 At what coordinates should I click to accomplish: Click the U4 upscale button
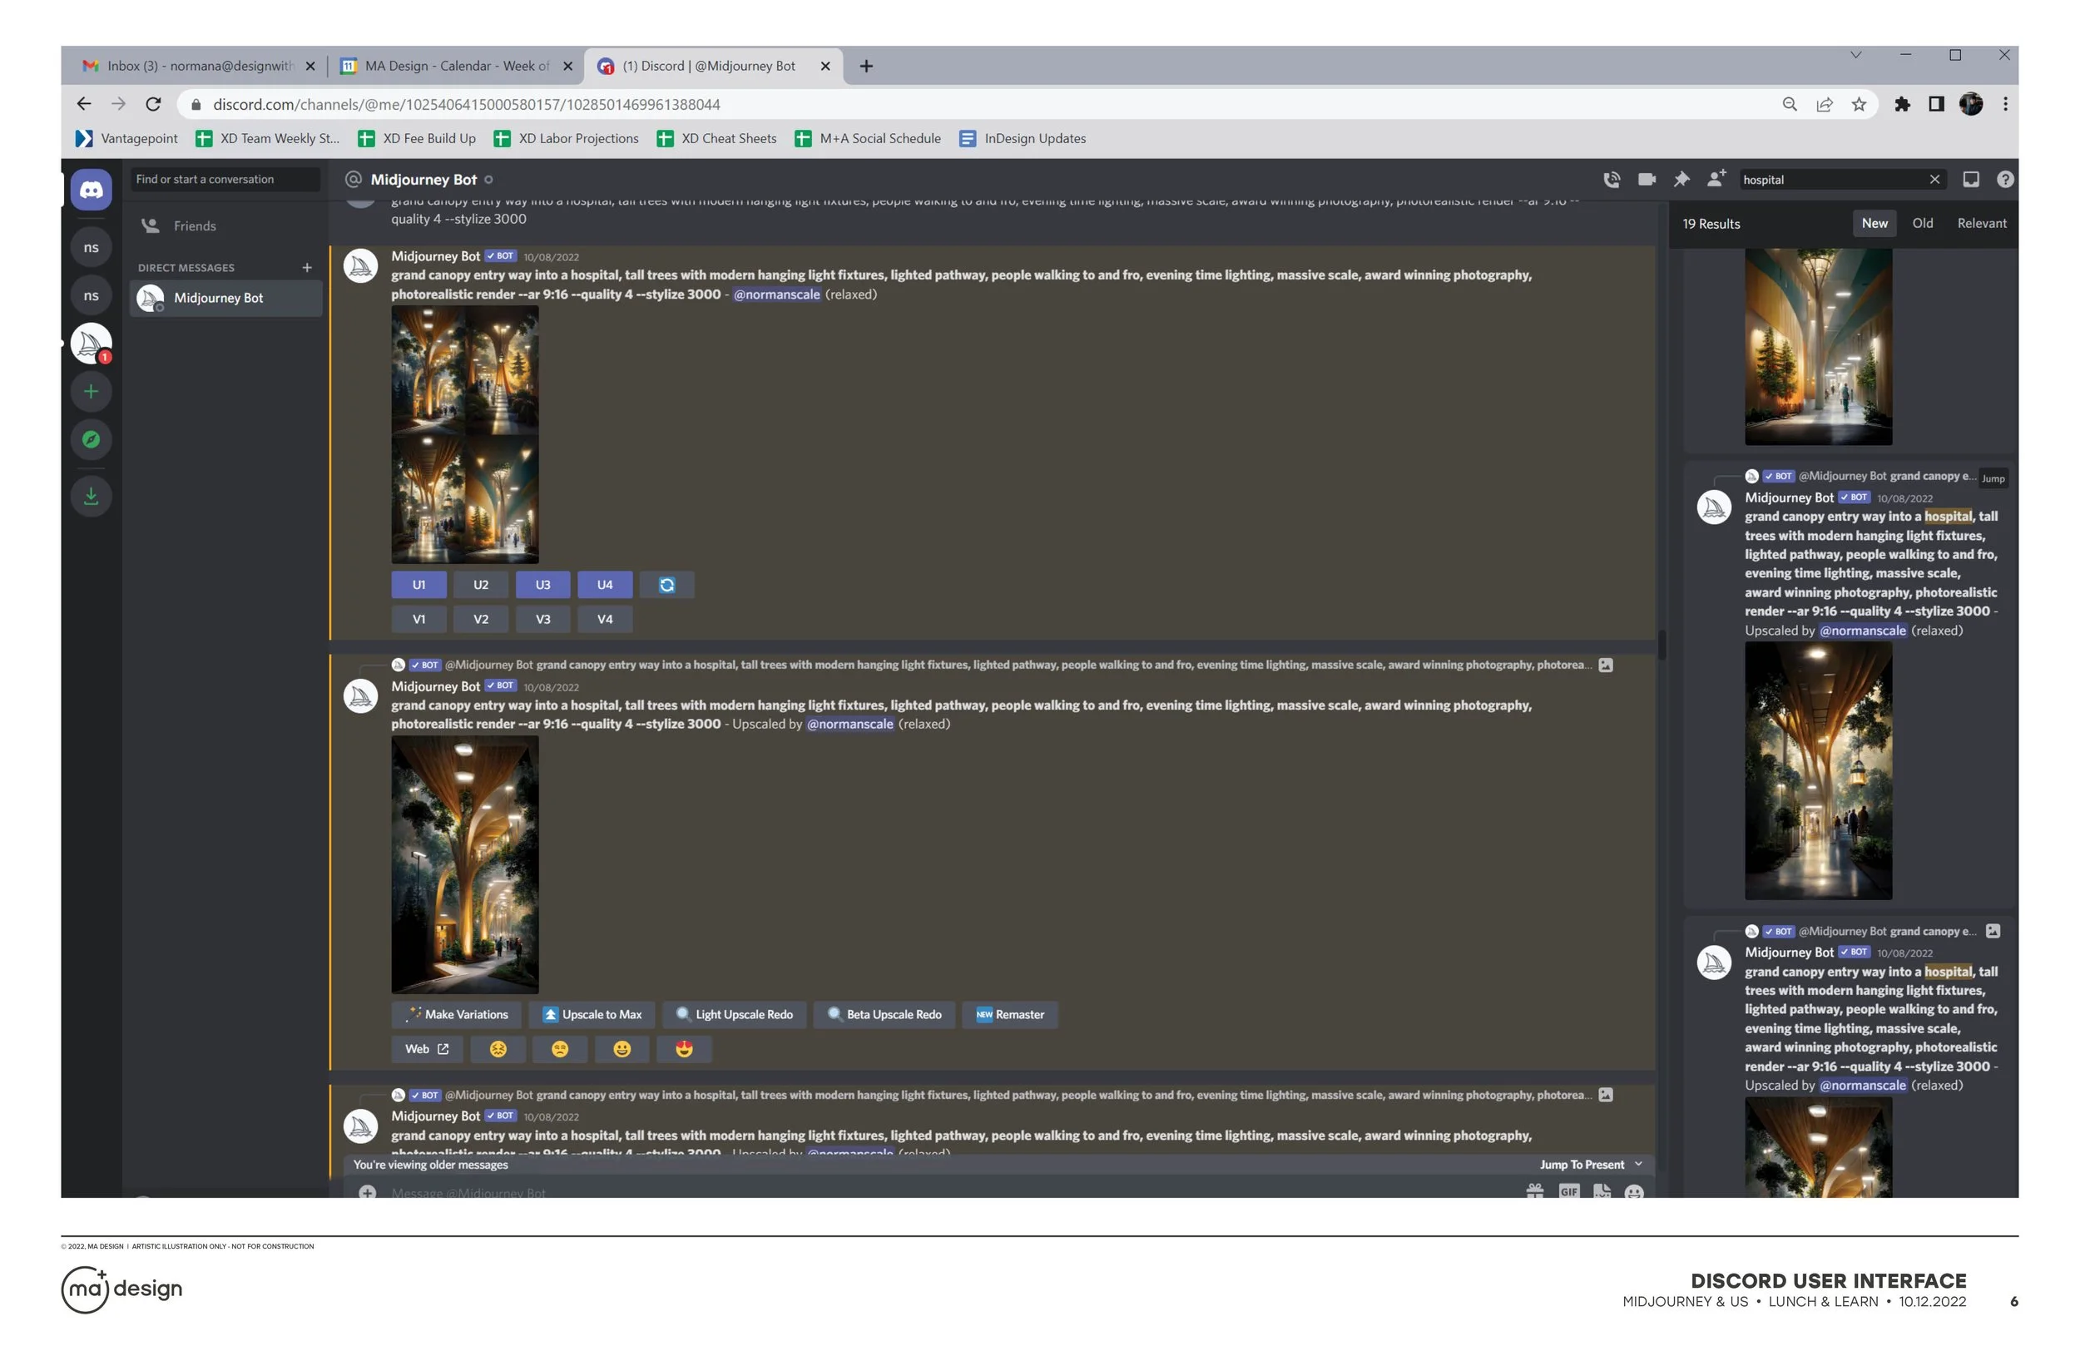[x=605, y=585]
